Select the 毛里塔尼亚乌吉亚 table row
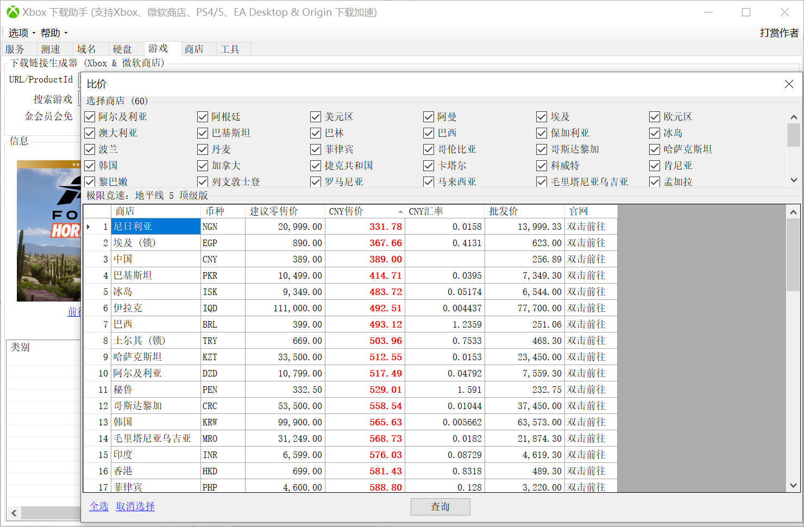The height and width of the screenshot is (527, 804). (x=350, y=438)
